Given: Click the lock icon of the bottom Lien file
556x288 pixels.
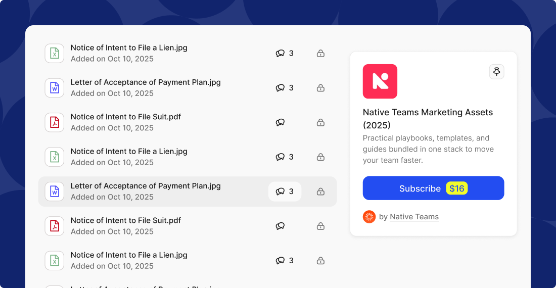Looking at the screenshot, I should click(320, 261).
